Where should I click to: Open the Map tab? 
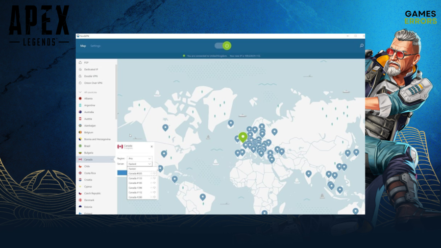click(83, 46)
